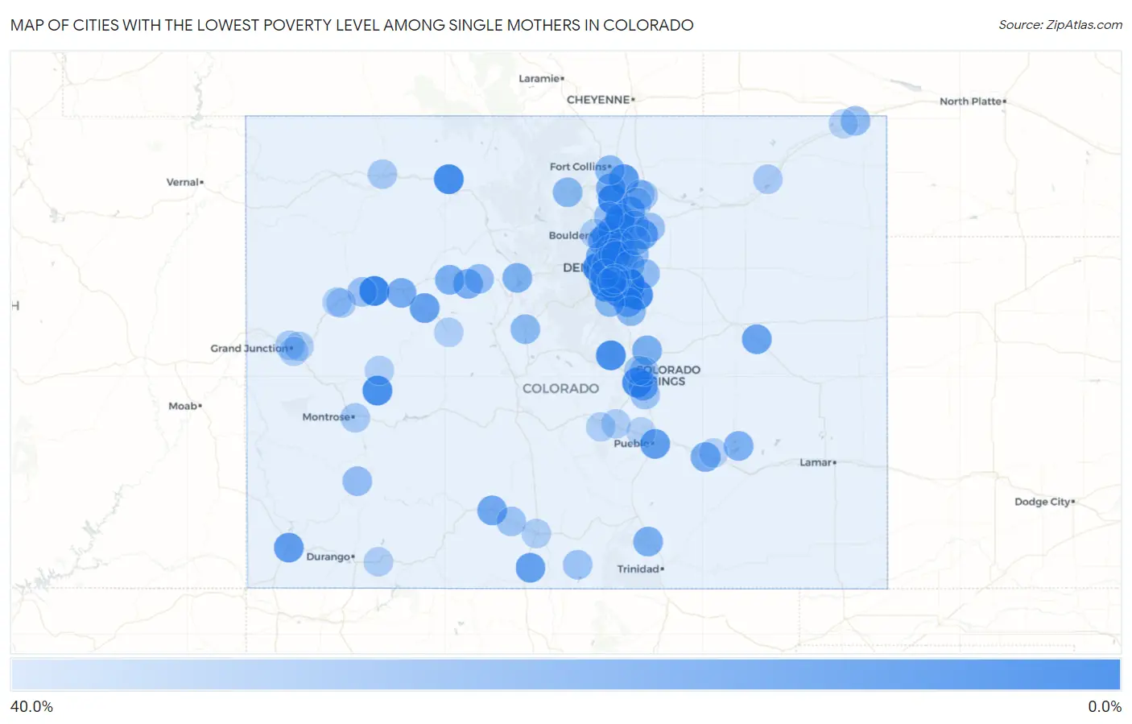Click the Trinidad city label
This screenshot has height=724, width=1132.
[638, 569]
